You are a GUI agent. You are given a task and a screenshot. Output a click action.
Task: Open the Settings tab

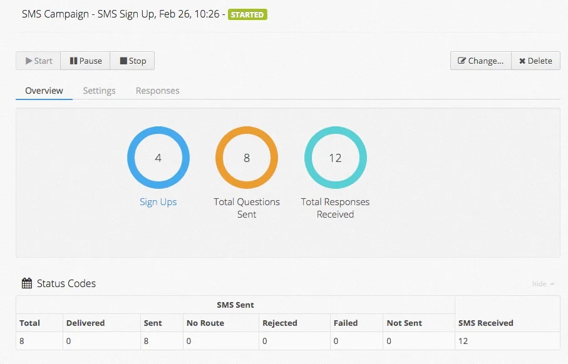coord(99,91)
